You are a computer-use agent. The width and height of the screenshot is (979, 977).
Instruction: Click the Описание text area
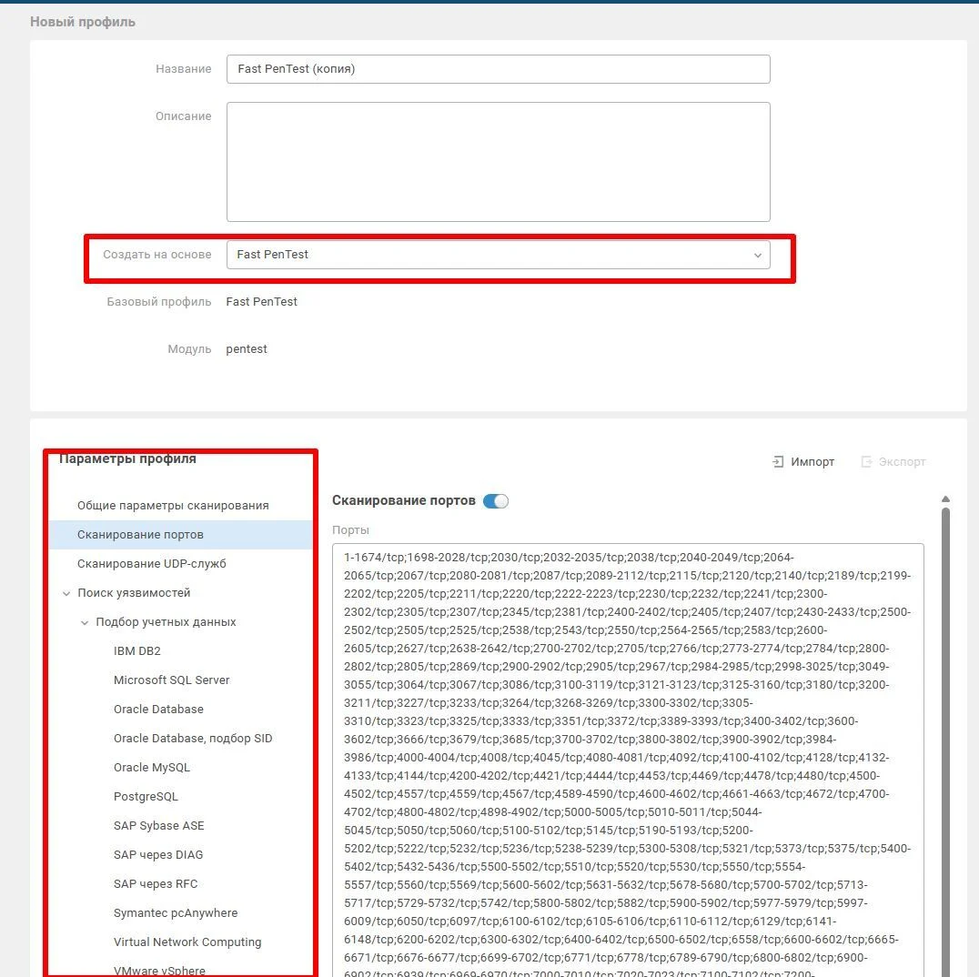coord(499,162)
